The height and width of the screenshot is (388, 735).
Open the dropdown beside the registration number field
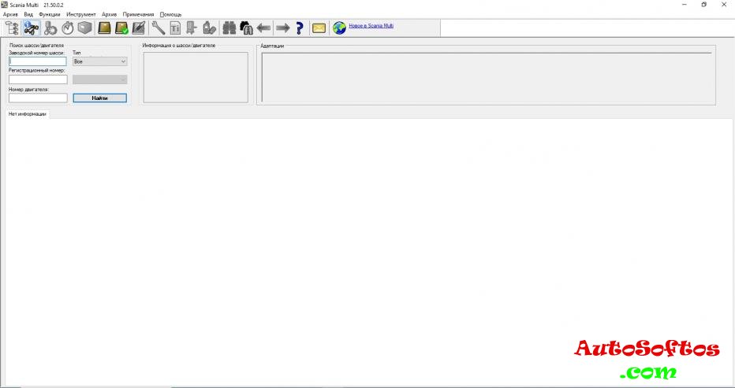tap(99, 79)
